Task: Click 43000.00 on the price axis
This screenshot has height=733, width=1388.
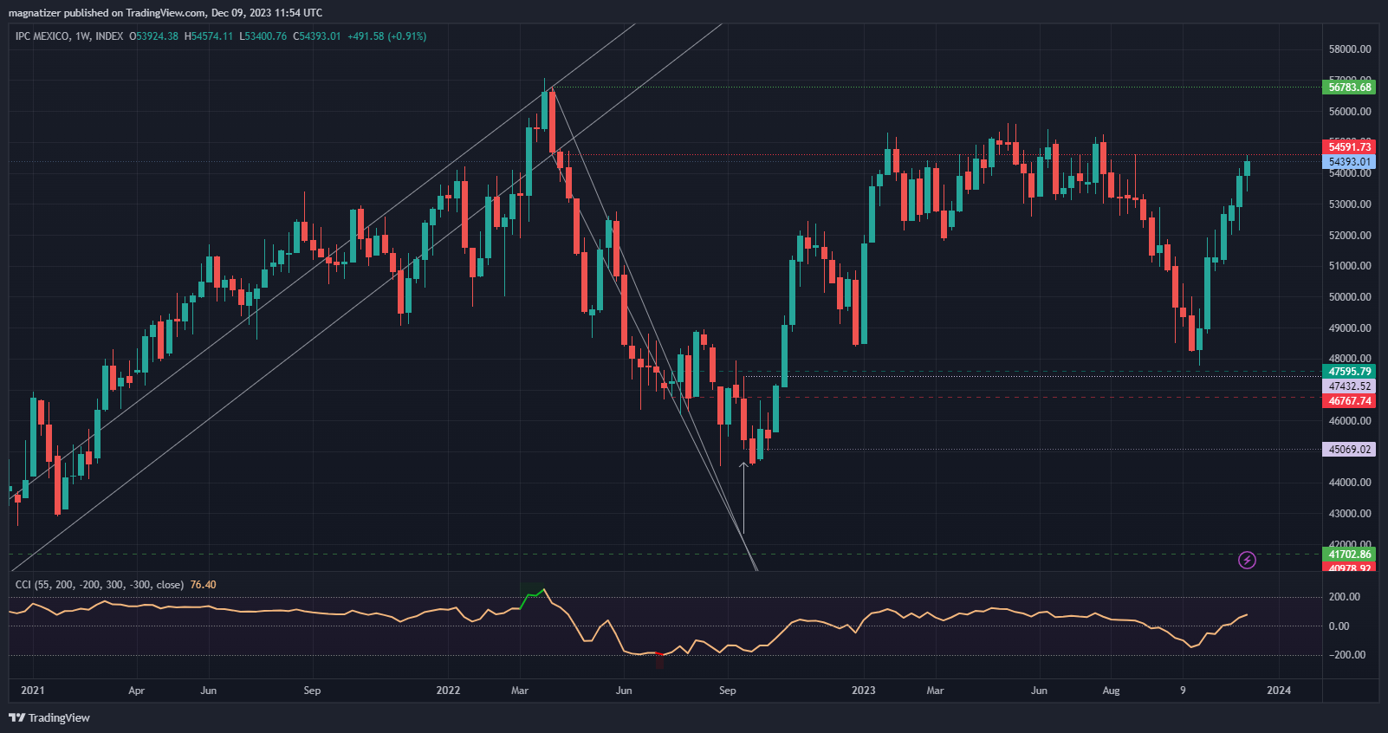Action: 1350,514
